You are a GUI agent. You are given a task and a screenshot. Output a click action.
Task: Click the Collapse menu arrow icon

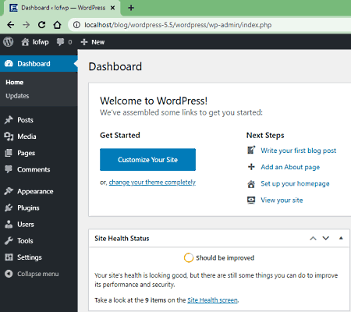click(x=9, y=274)
